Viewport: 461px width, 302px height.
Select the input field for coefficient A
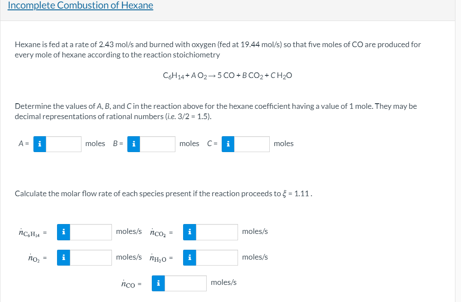(64, 144)
